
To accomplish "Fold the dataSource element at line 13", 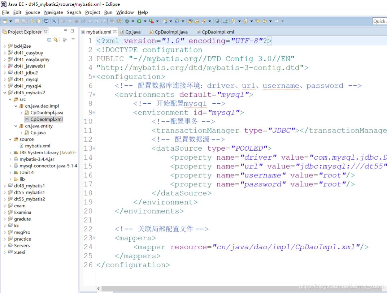I will (94, 148).
